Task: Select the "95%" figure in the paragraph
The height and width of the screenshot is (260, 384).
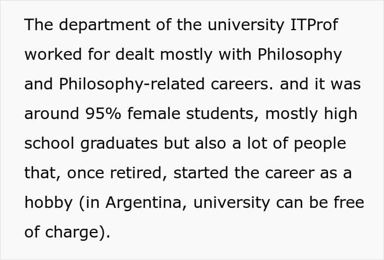Action: (103, 114)
